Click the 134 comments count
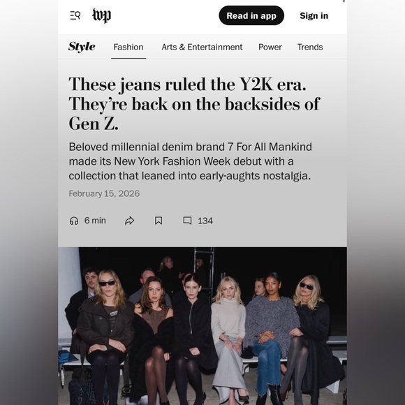Image resolution: width=405 pixels, height=405 pixels. click(205, 221)
